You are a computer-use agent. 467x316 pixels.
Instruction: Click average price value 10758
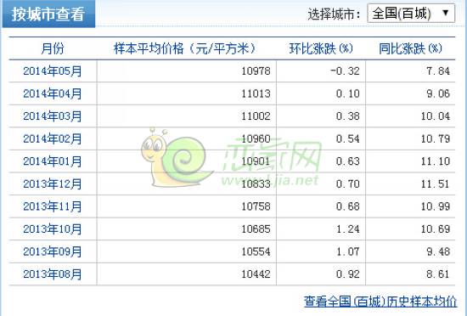(256, 206)
